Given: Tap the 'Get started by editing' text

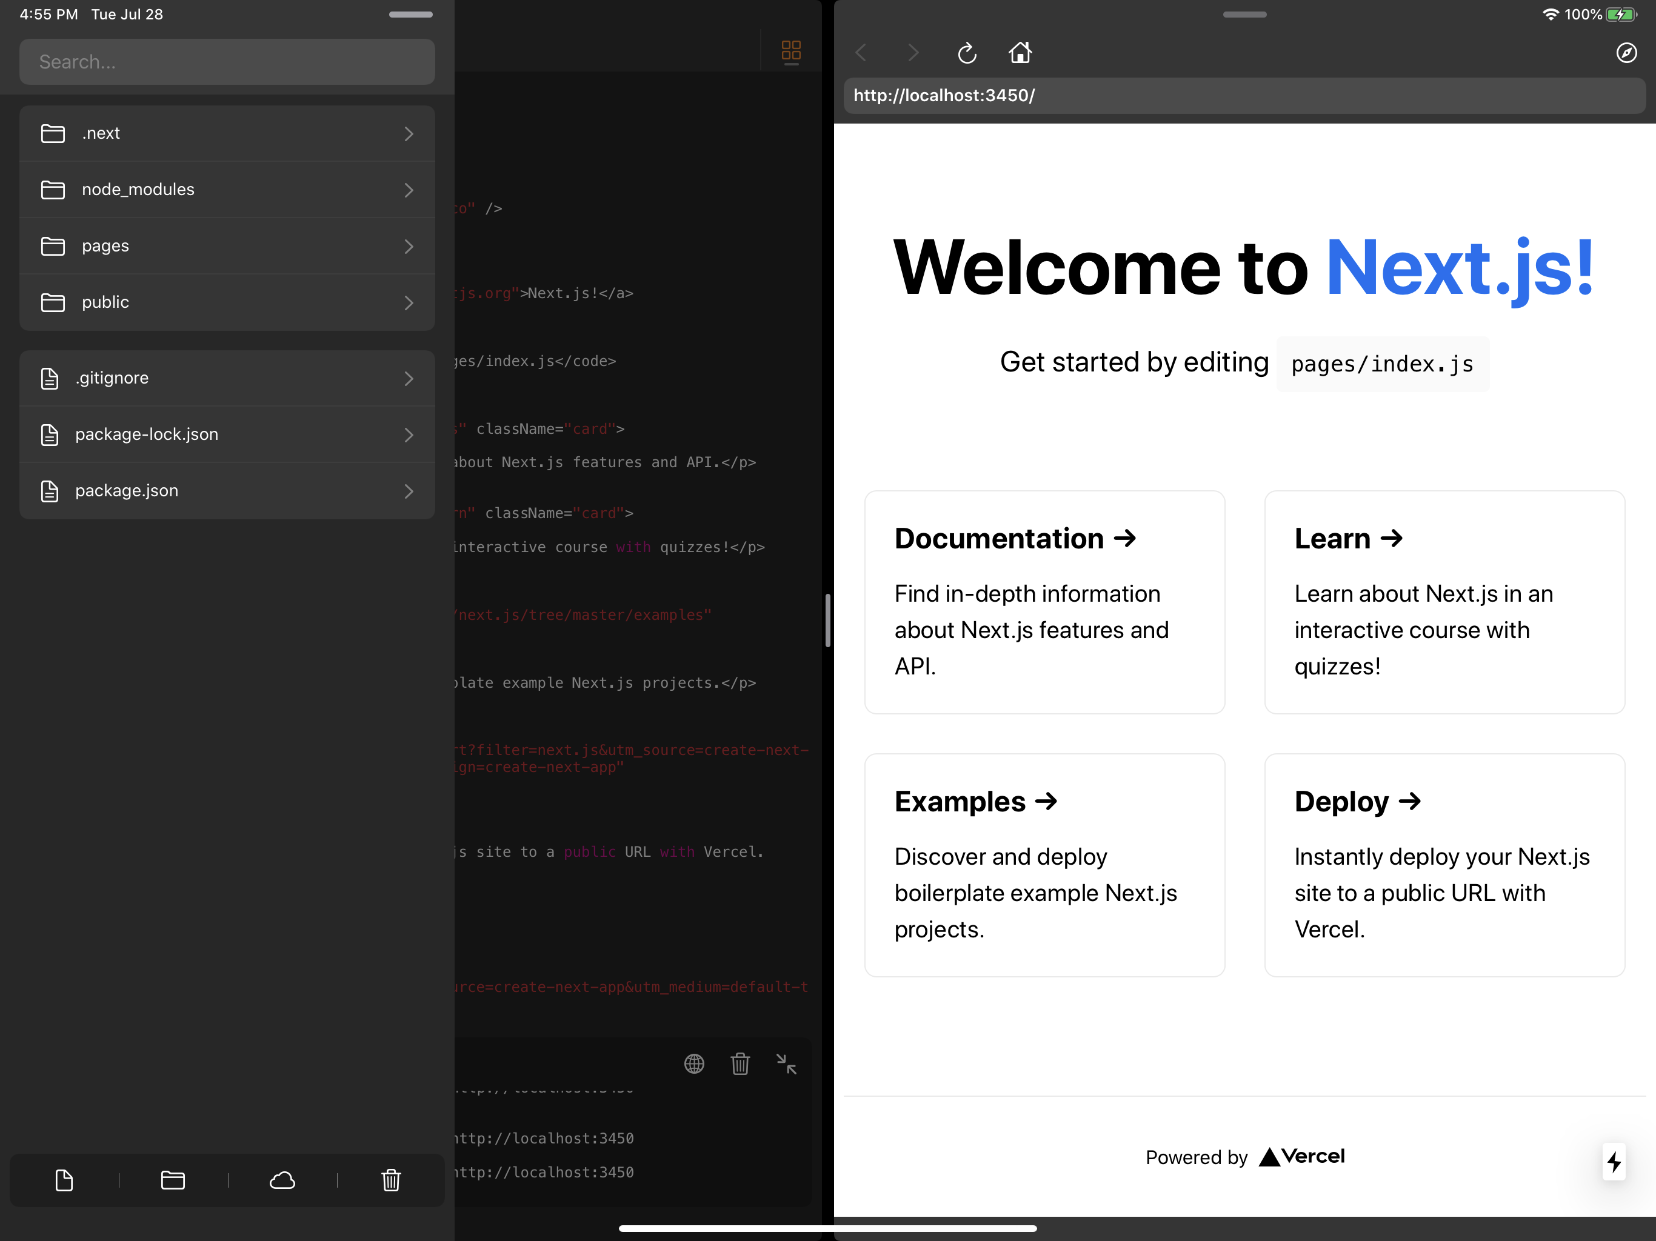Looking at the screenshot, I should tap(1134, 363).
